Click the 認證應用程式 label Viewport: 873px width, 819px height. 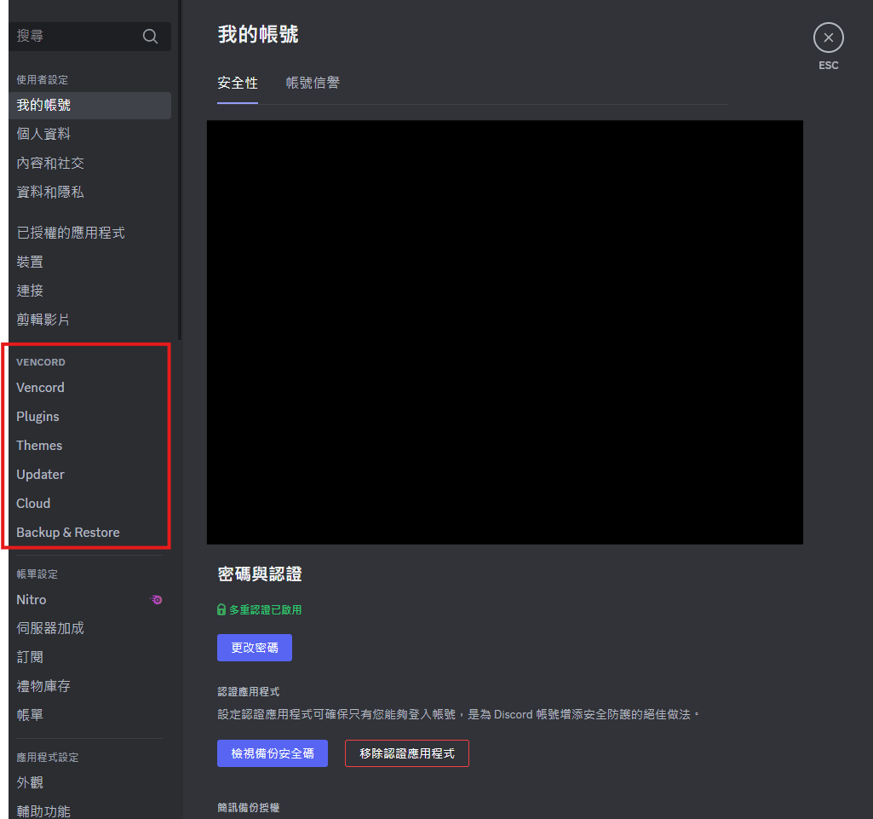pyautogui.click(x=249, y=691)
